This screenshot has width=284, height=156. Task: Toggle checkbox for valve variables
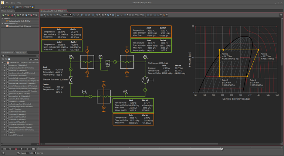pos(7,135)
